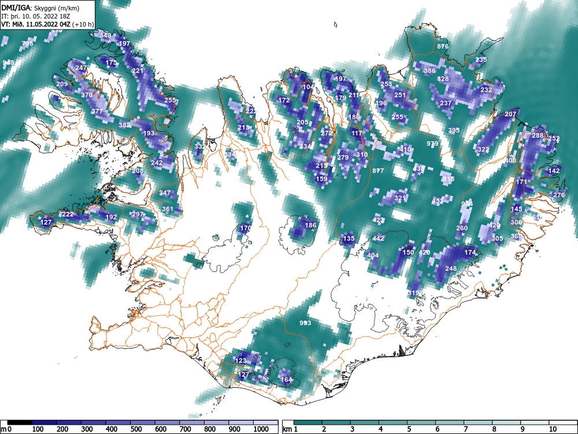This screenshot has width=578, height=434.
Task: Select the black swatch between 0 and 100 m
Action: click(x=20, y=422)
